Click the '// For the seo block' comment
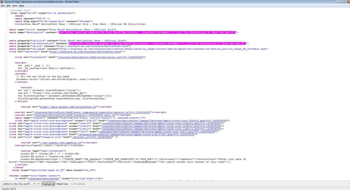The height and width of the screenshot is (190, 350). click(42, 76)
